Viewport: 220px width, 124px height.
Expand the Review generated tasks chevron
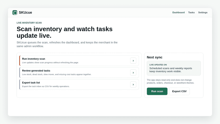tap(133, 73)
